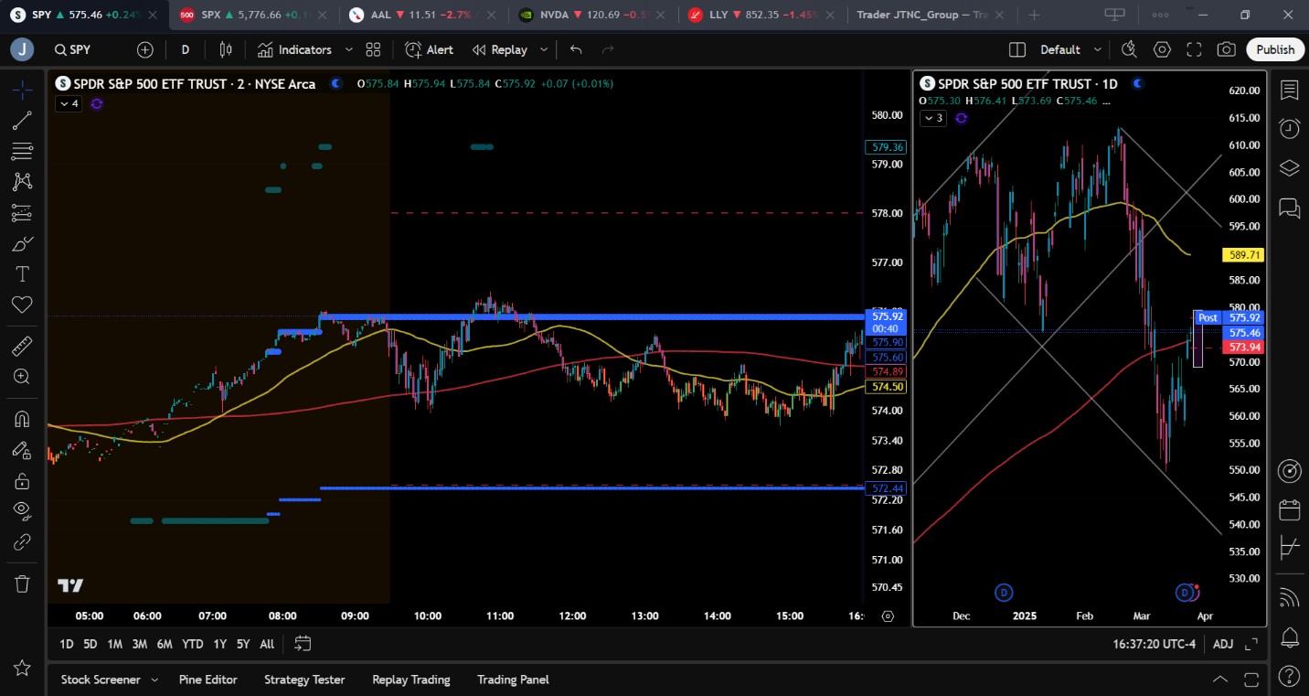Screen dimensions: 1309x696
Task: Expand the indicator legend showing 3
Action: tap(933, 118)
